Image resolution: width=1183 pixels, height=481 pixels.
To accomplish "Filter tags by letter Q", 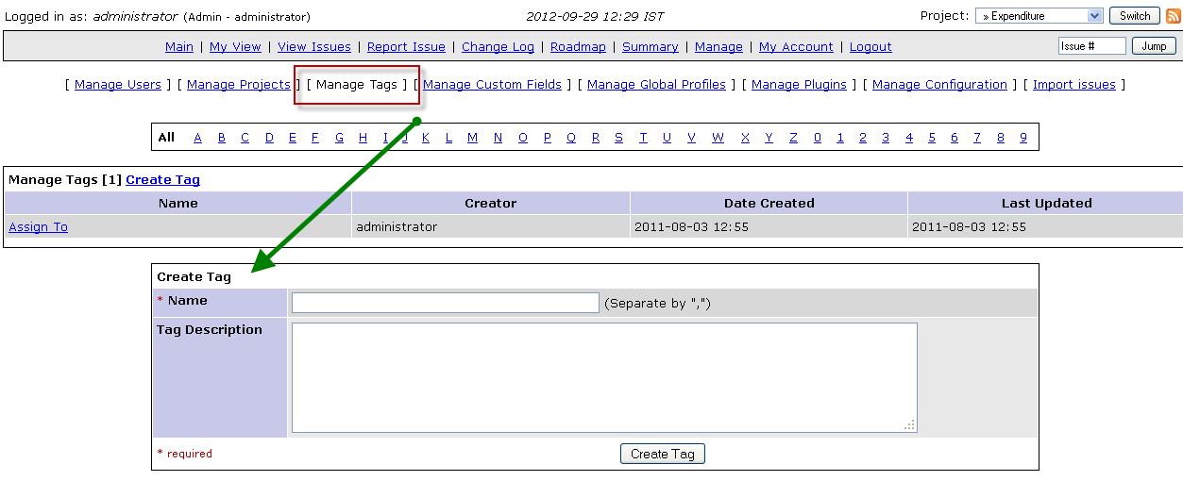I will coord(571,138).
